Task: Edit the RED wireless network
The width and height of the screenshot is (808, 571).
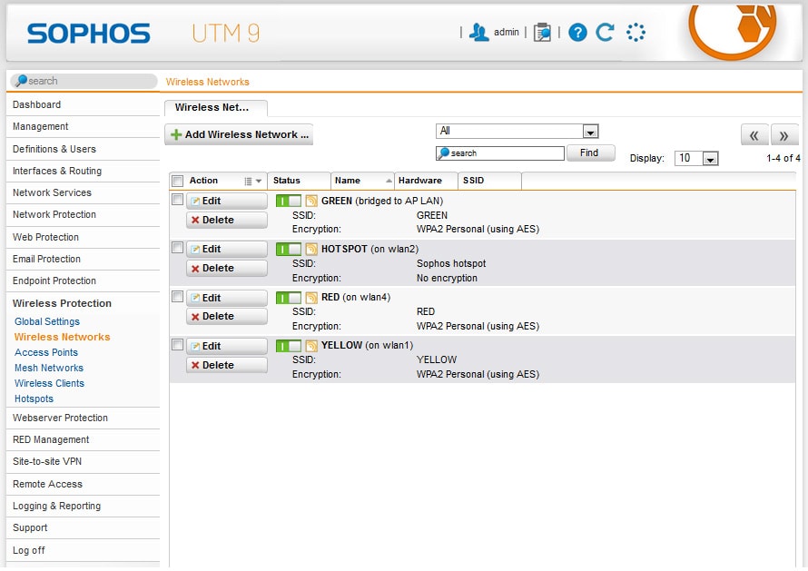Action: (227, 298)
